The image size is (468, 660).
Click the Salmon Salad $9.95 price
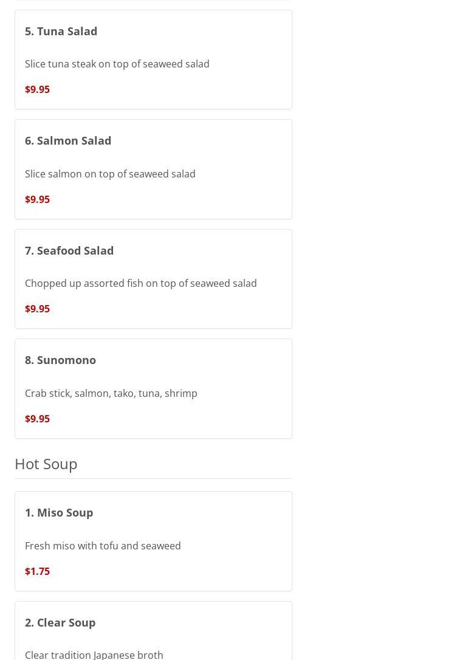pyautogui.click(x=37, y=199)
